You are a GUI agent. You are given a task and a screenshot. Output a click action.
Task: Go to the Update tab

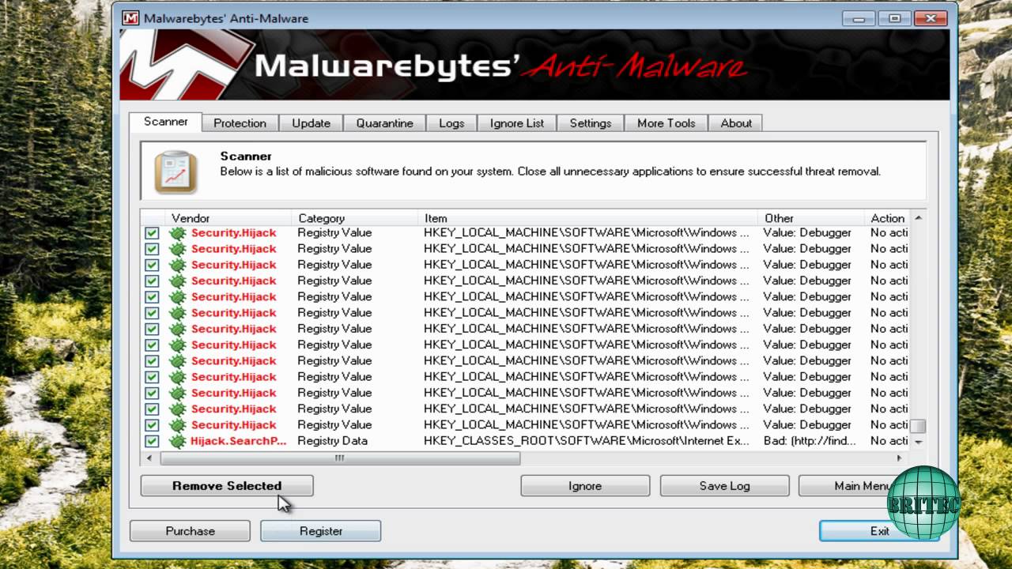click(311, 123)
